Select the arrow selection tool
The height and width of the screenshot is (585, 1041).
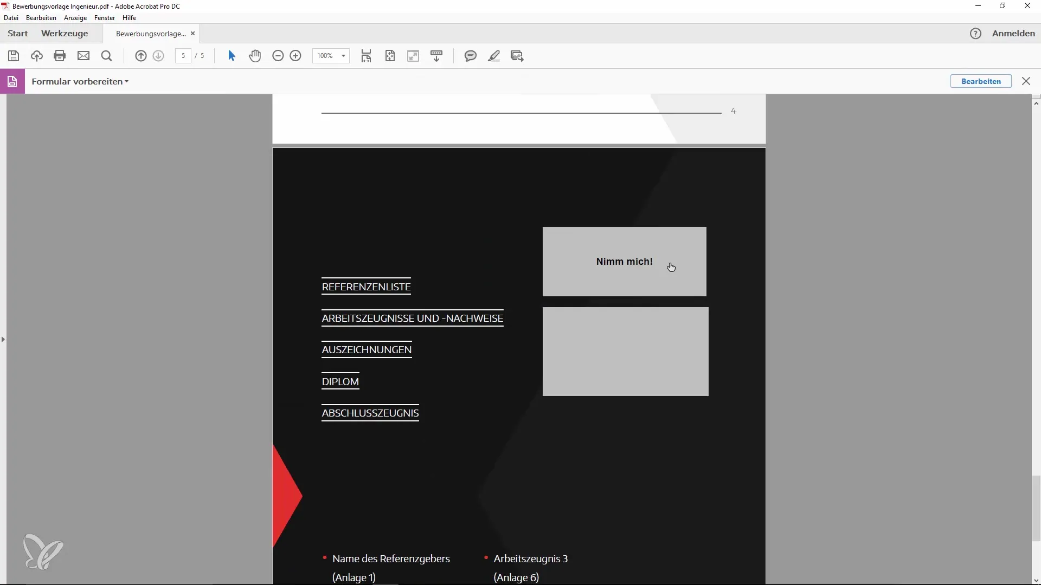[232, 56]
